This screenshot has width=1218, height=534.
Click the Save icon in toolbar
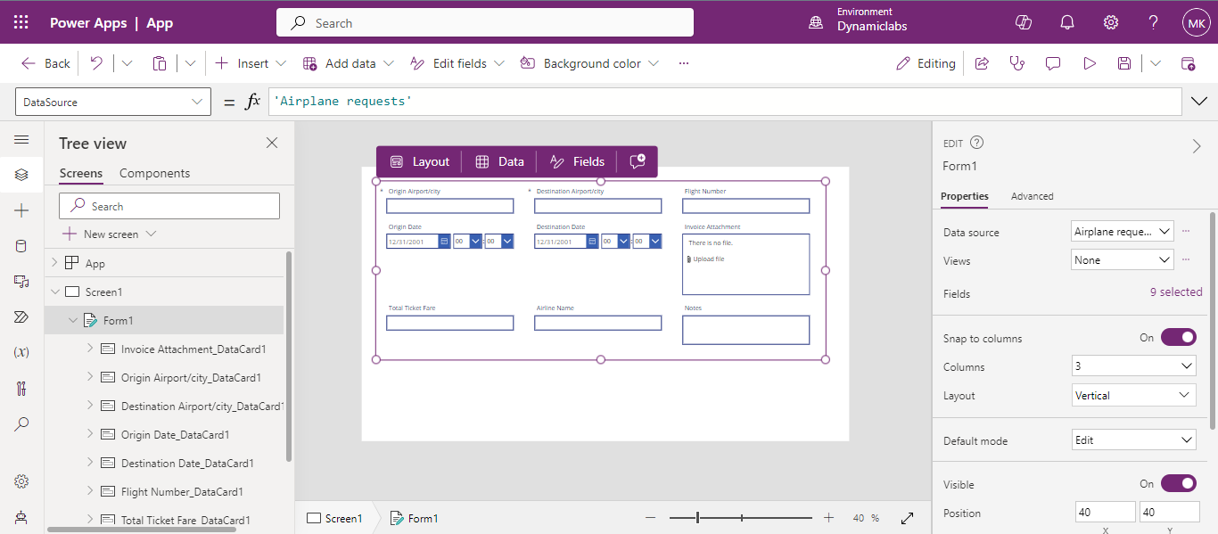click(x=1123, y=63)
